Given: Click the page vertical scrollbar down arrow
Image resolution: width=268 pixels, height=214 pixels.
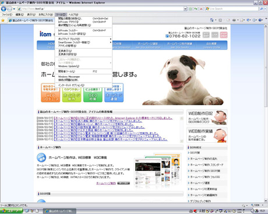Looking at the screenshot, I should 266,201.
